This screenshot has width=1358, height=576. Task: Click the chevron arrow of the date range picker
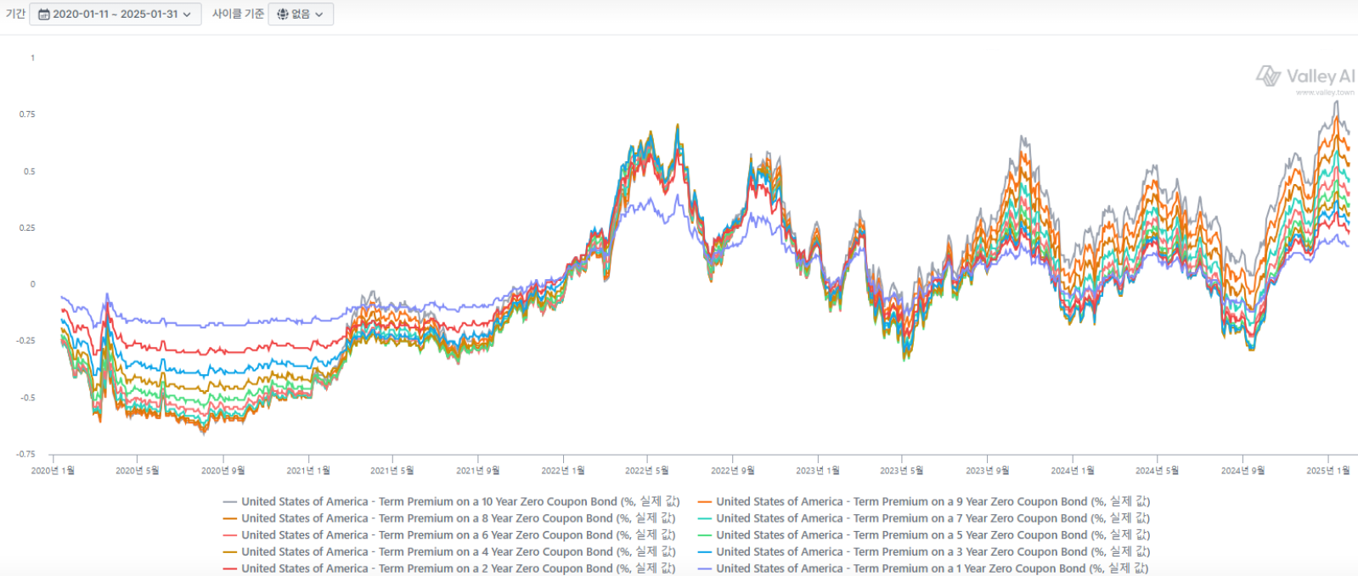point(188,14)
